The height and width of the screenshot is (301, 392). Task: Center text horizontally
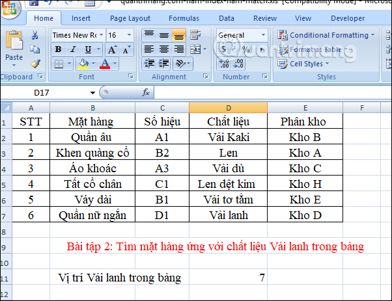pyautogui.click(x=164, y=49)
